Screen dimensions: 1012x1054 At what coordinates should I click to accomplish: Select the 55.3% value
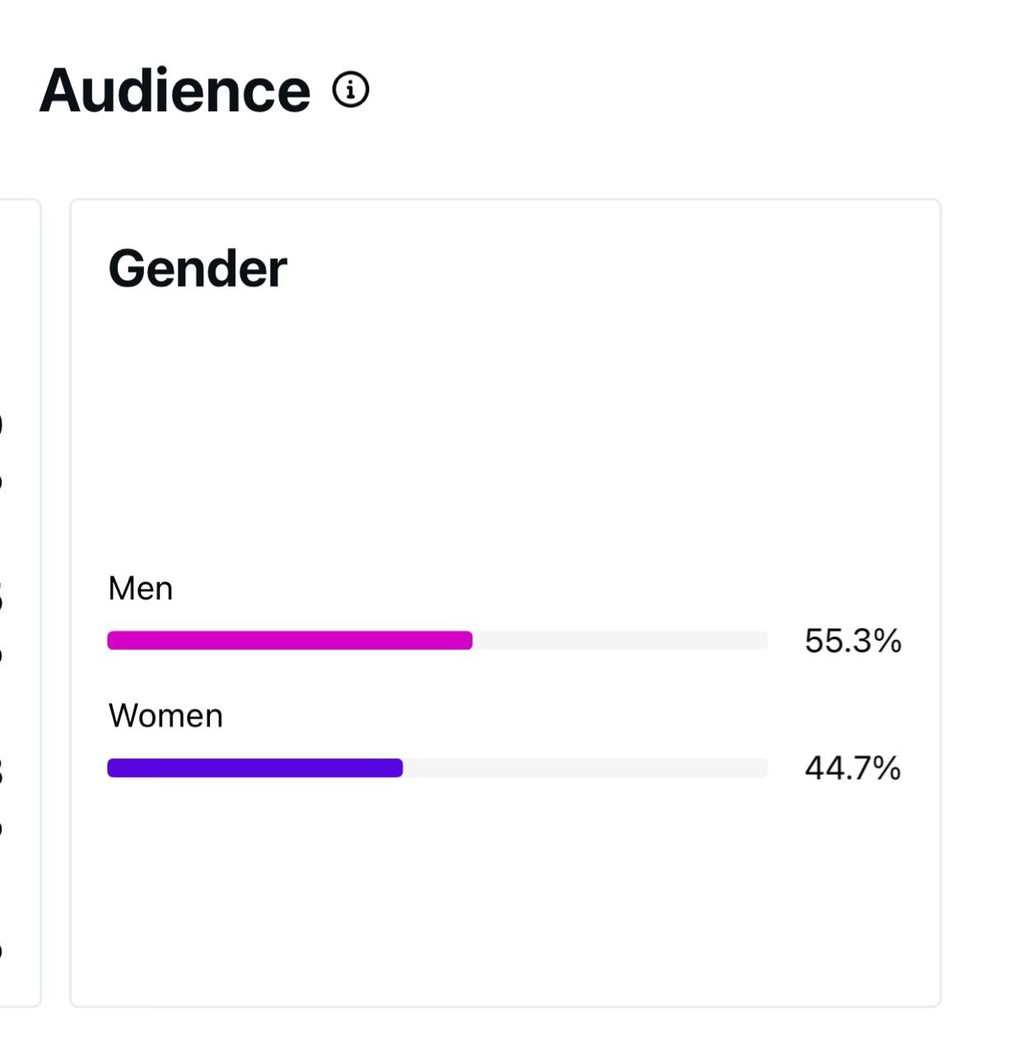click(x=852, y=641)
